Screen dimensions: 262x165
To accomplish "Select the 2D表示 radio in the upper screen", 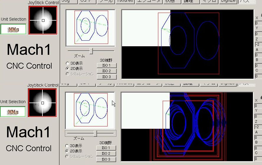I will click(x=74, y=69).
